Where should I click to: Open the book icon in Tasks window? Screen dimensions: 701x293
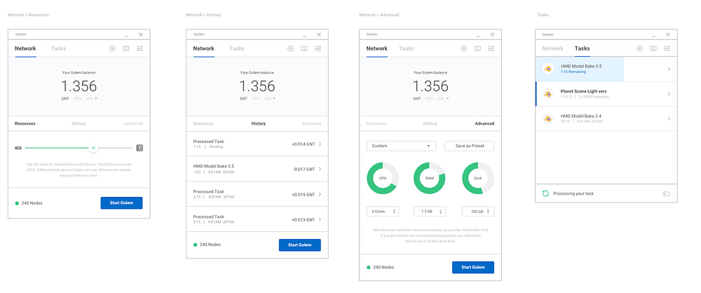(653, 48)
